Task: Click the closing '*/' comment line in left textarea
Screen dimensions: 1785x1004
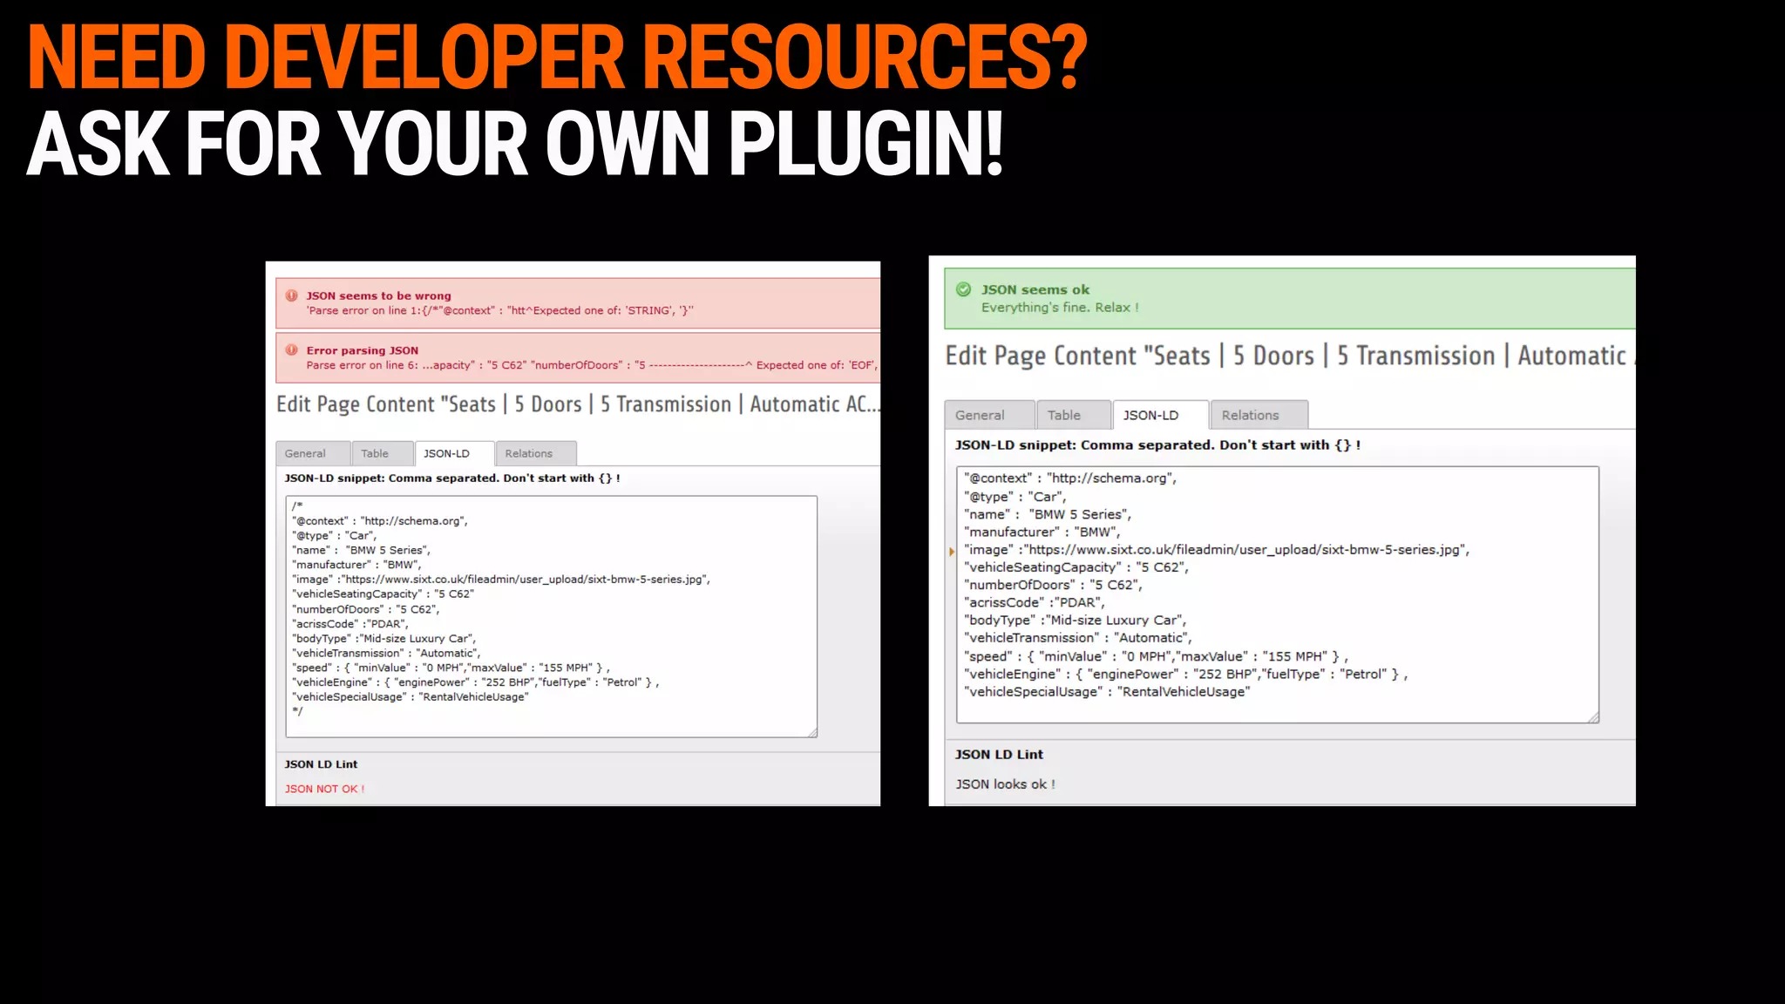Action: 297,711
